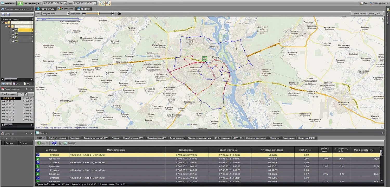Click the Дней истории stepper arrows
Image resolution: width=390 pixels, height=187 pixels.
26,94
